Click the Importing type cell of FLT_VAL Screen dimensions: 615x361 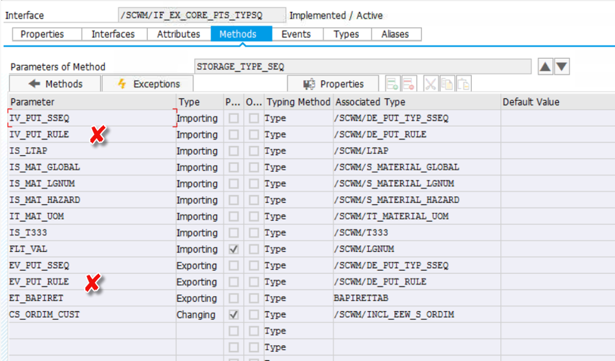(200, 249)
